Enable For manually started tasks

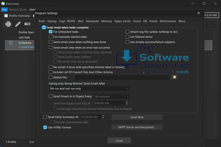pos(50,37)
